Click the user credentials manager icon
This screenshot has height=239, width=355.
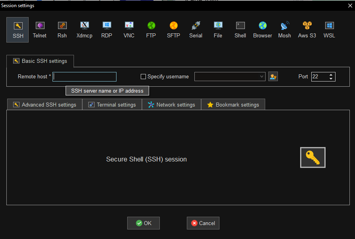pyautogui.click(x=273, y=77)
